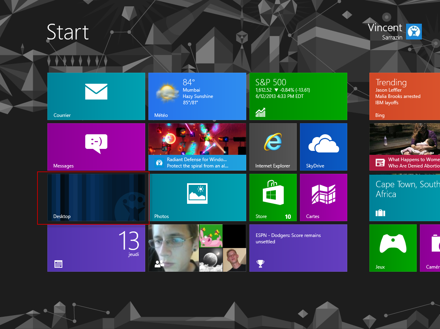Open the Courrier mail tile

pos(96,96)
